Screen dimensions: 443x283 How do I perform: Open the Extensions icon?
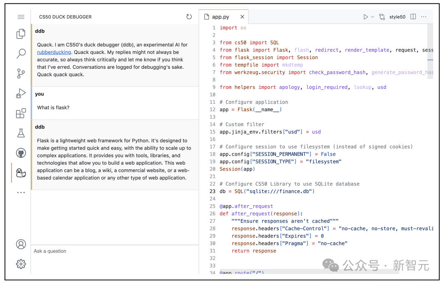click(x=21, y=113)
